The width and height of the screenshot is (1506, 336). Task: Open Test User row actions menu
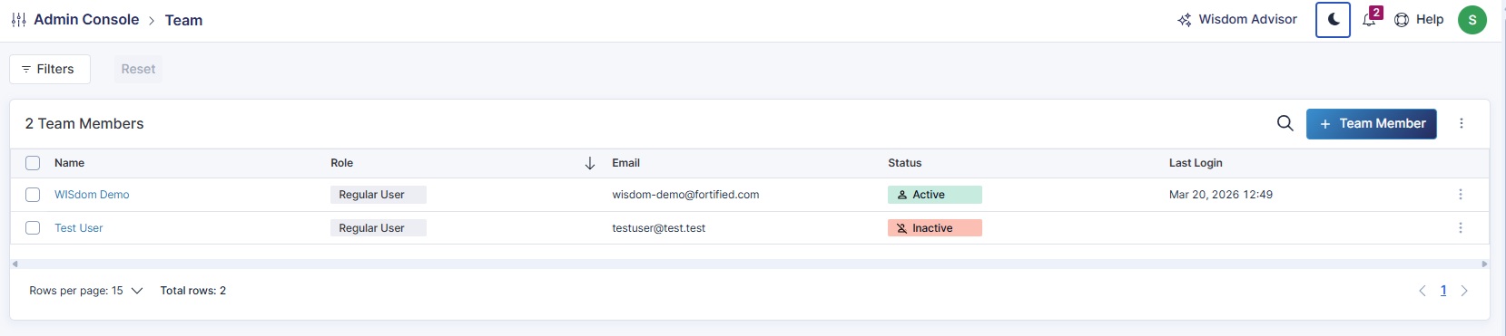tap(1460, 228)
